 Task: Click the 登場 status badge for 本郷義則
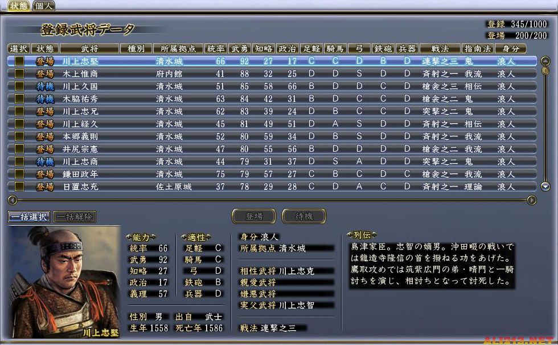45,136
